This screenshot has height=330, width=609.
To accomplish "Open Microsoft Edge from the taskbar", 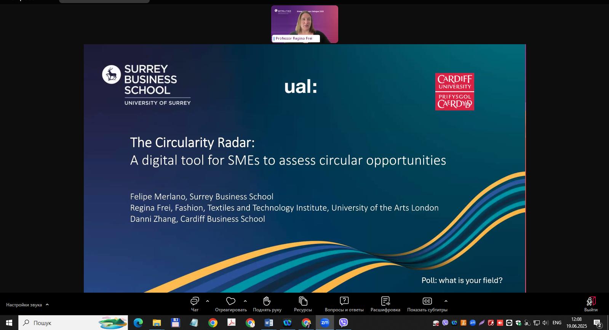I will 138,323.
